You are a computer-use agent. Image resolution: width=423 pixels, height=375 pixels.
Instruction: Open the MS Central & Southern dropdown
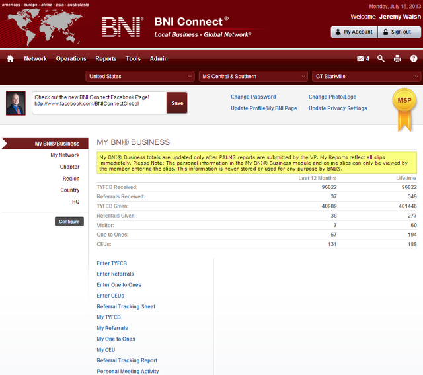(x=252, y=77)
